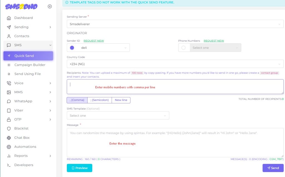Click the Dashboard home icon
The width and height of the screenshot is (285, 177).
(x=9, y=18)
